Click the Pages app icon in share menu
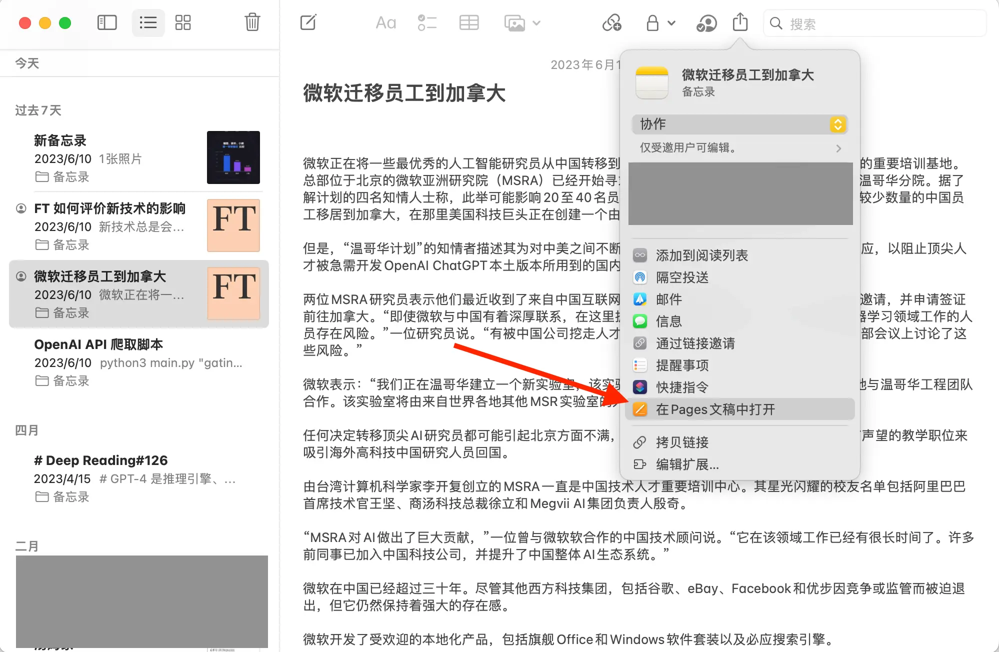The height and width of the screenshot is (652, 999). pos(640,409)
